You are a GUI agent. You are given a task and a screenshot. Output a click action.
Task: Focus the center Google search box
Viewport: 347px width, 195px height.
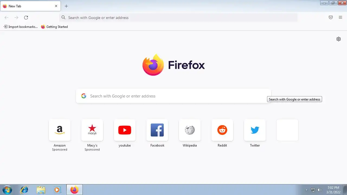(x=173, y=96)
